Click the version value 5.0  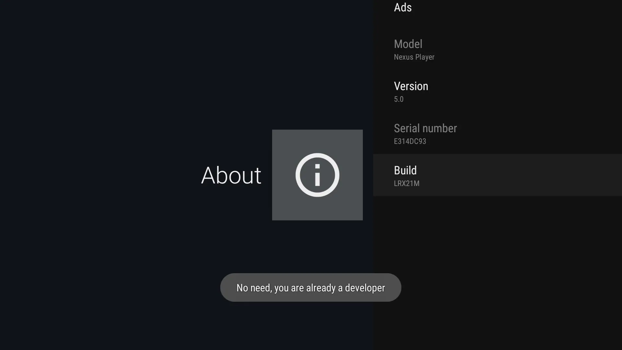pos(398,99)
